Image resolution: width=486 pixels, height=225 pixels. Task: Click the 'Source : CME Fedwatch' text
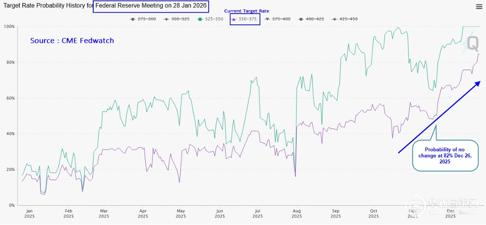tap(72, 40)
